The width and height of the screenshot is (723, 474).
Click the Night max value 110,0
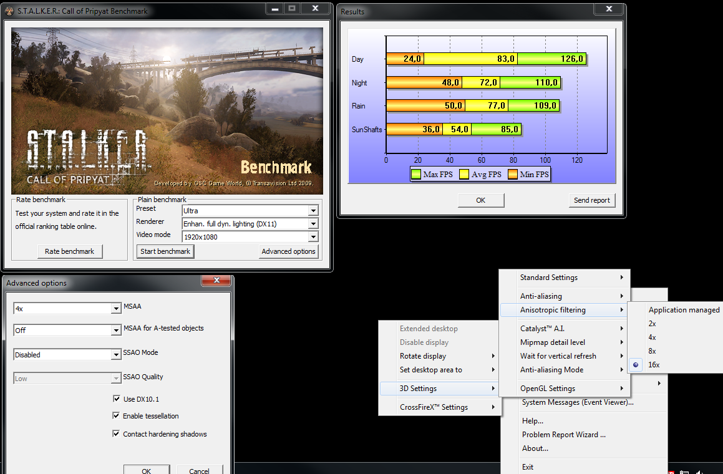coord(546,82)
